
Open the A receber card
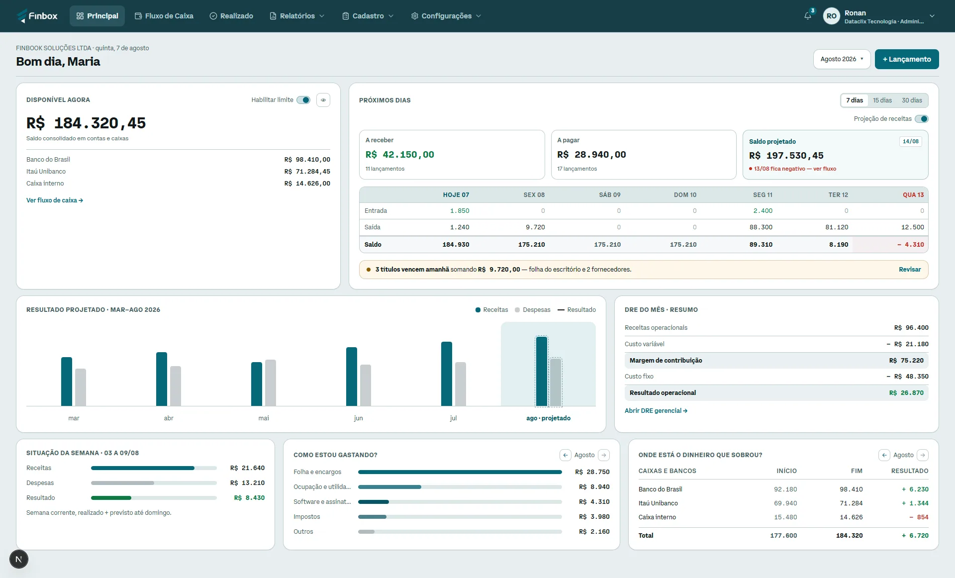click(452, 155)
